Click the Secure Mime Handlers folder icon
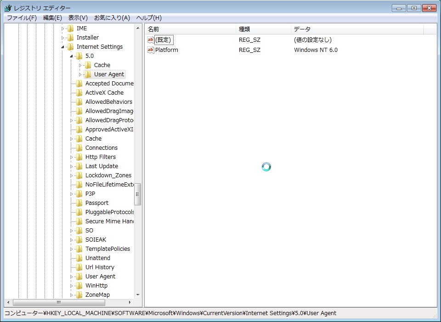 coord(79,221)
